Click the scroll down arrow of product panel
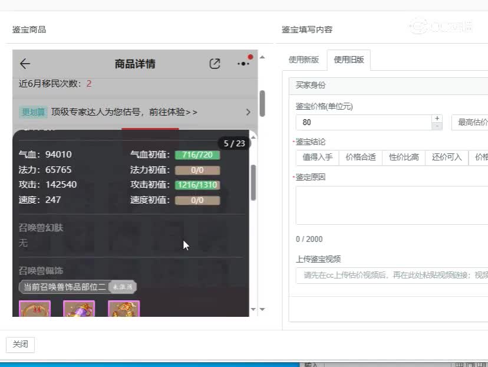488x367 pixels. pyautogui.click(x=262, y=309)
